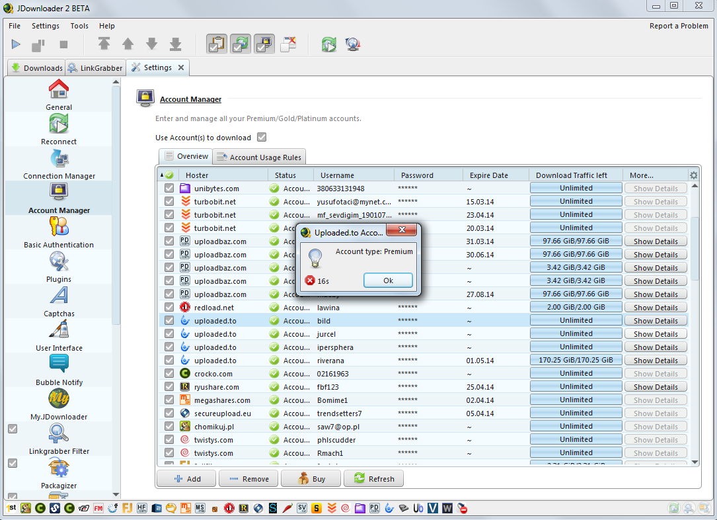Switch to the LinkGrabber tab
717x520 pixels.
coord(96,67)
